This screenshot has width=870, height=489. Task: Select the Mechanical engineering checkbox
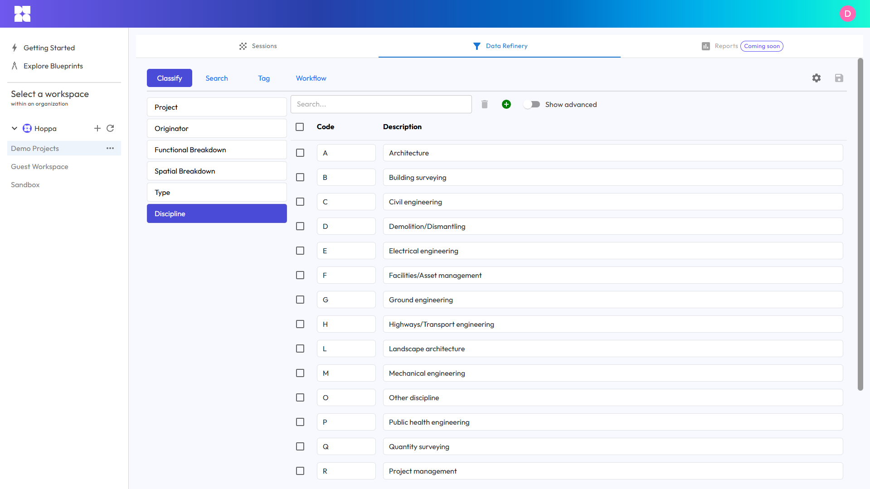tap(300, 373)
